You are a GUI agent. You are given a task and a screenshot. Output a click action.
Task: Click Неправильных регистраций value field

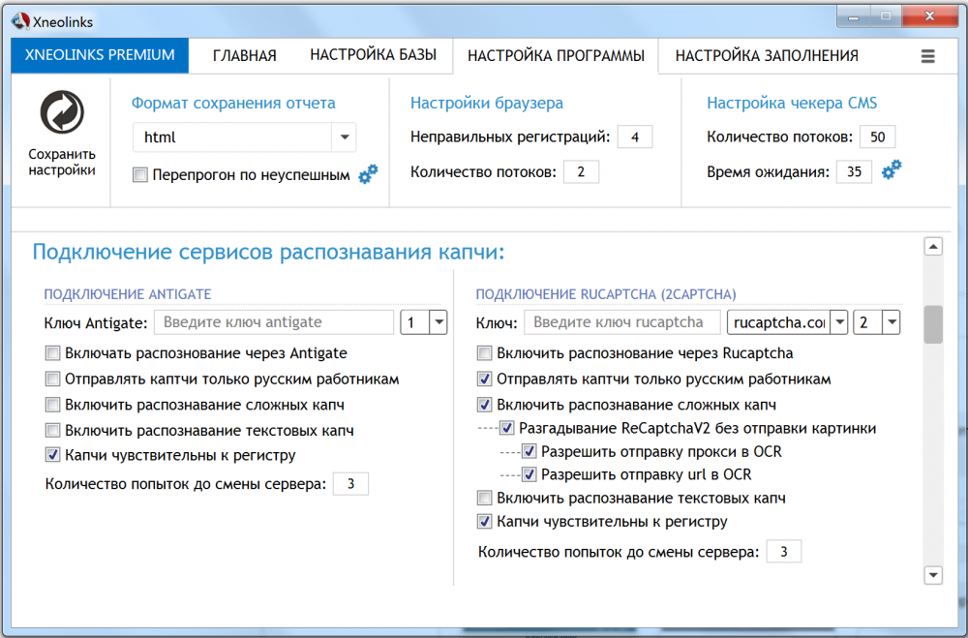(635, 137)
